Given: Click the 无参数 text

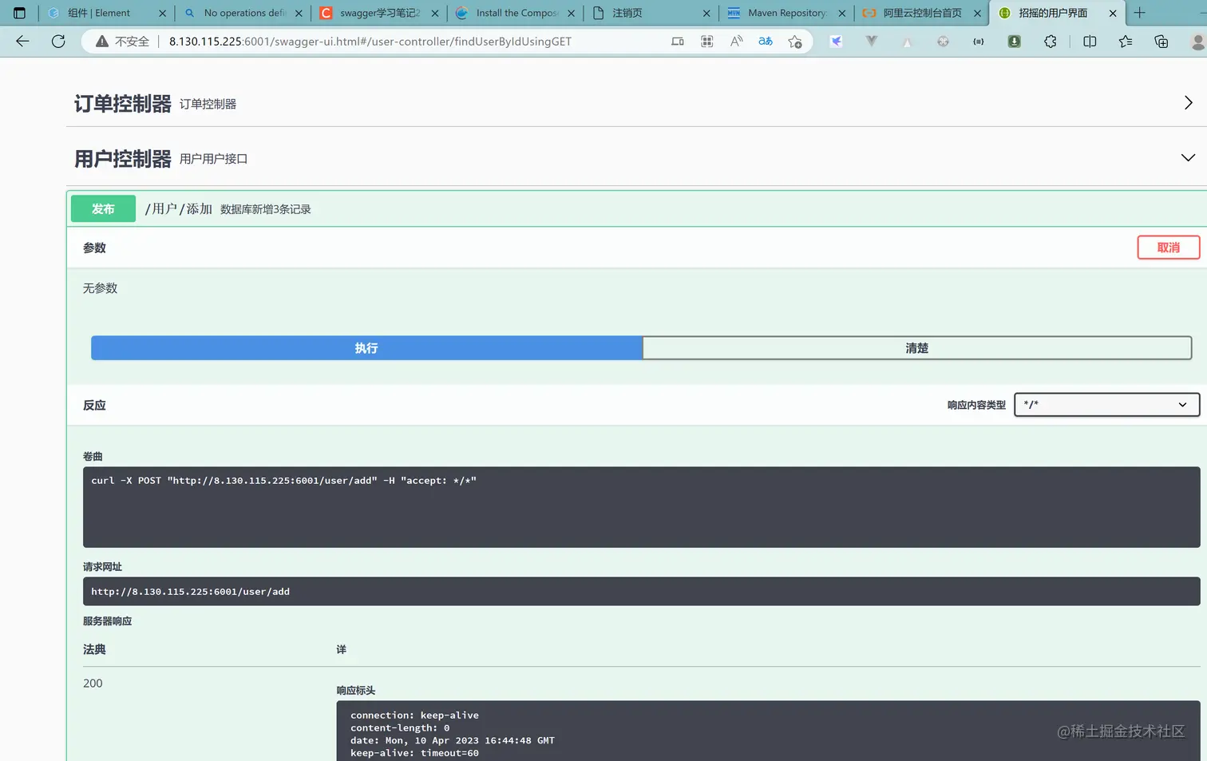Looking at the screenshot, I should pos(100,288).
